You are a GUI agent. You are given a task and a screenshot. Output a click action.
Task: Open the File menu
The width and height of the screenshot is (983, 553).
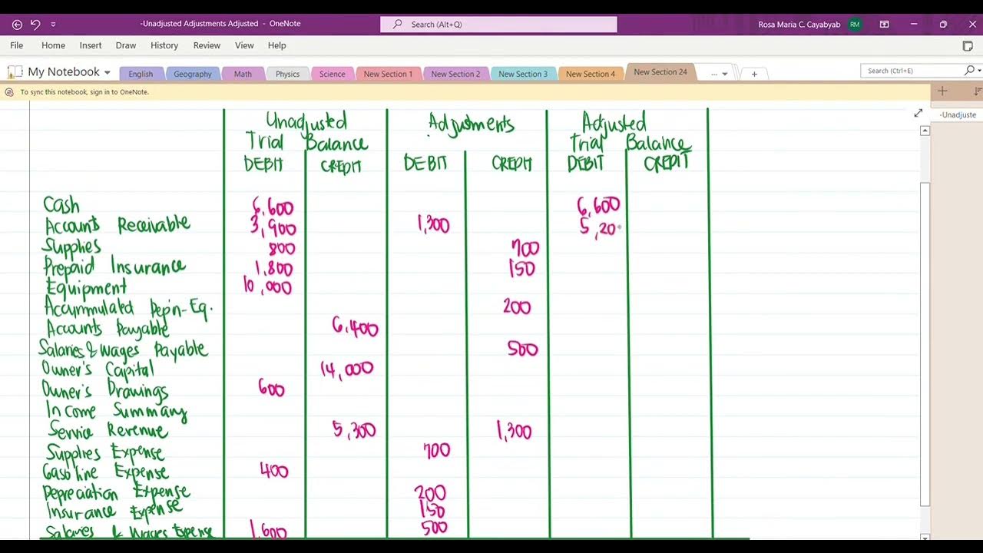[16, 45]
